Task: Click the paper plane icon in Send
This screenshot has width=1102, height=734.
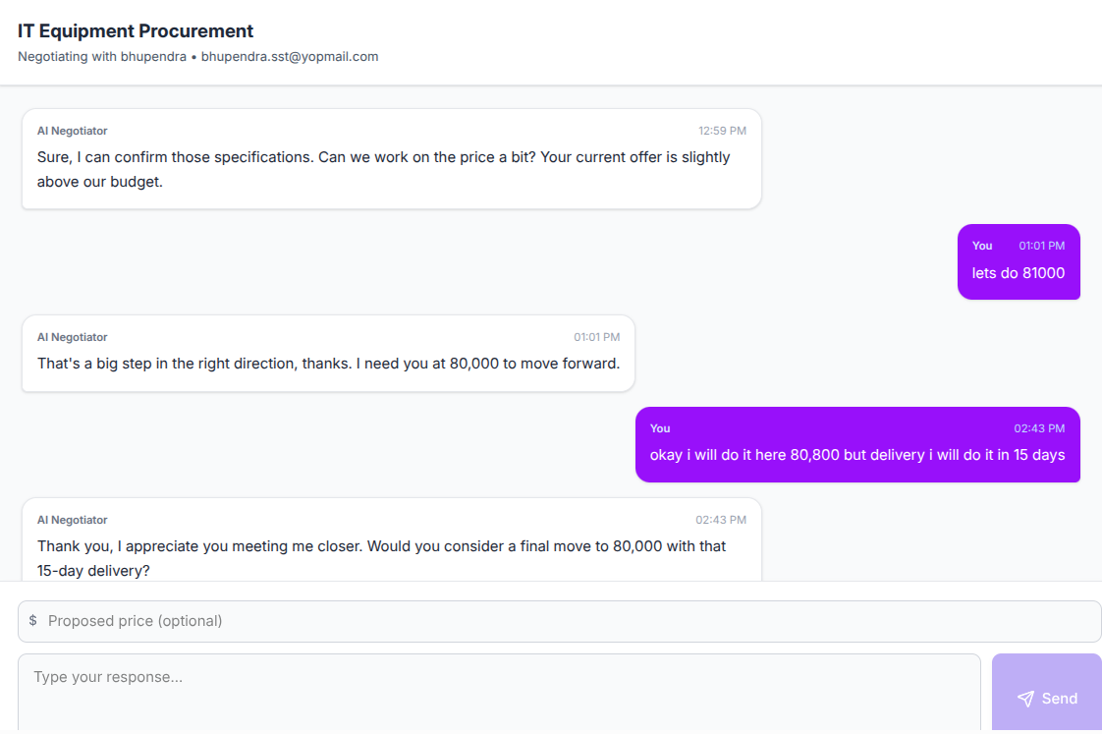Action: [1025, 699]
